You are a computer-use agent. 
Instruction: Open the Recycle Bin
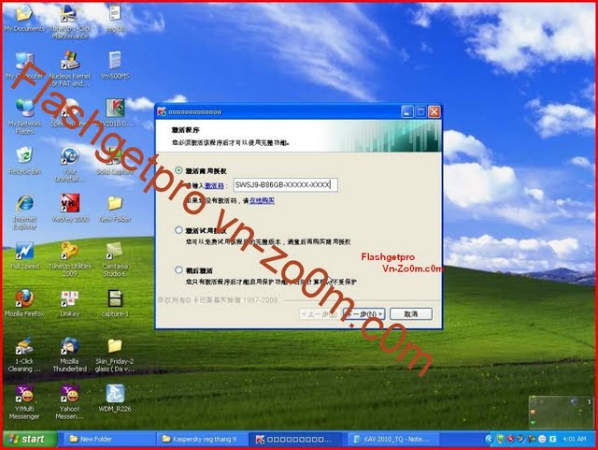[24, 160]
